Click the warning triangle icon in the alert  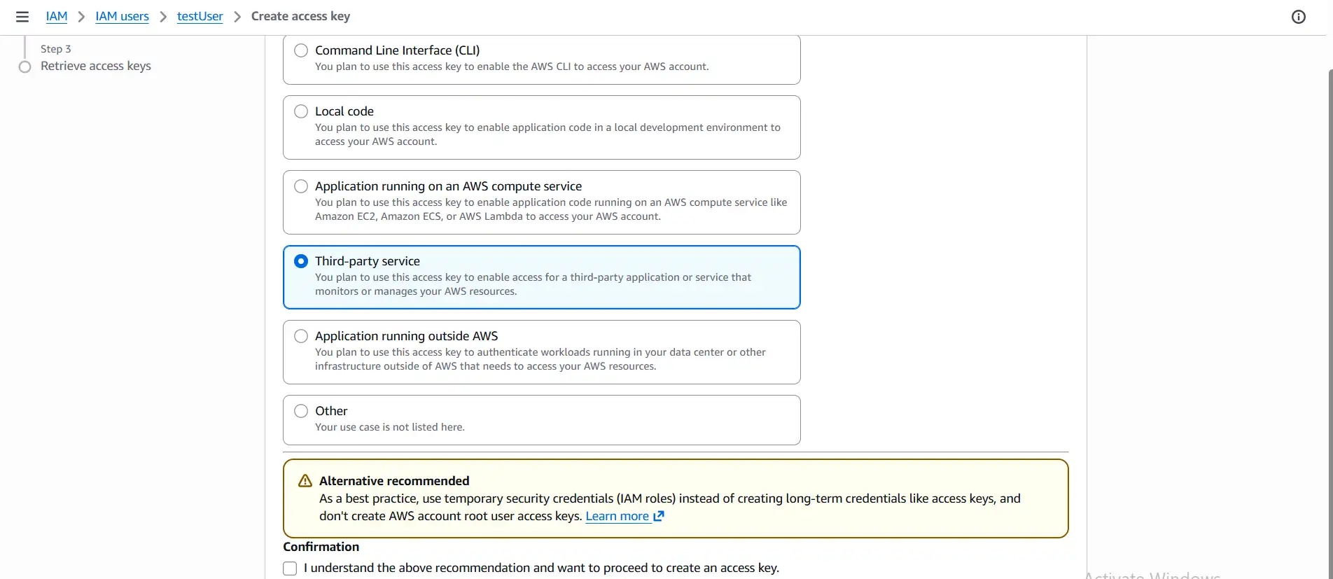click(x=305, y=481)
